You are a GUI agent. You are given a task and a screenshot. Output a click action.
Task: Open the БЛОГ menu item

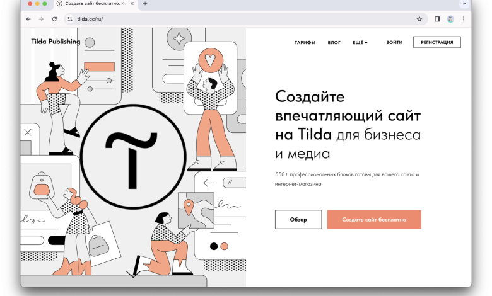click(x=334, y=43)
